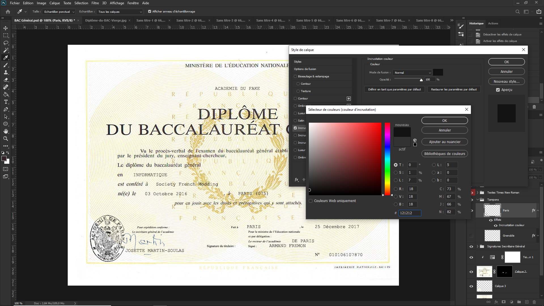Select the Zoom tool
The width and height of the screenshot is (544, 306).
click(6, 139)
